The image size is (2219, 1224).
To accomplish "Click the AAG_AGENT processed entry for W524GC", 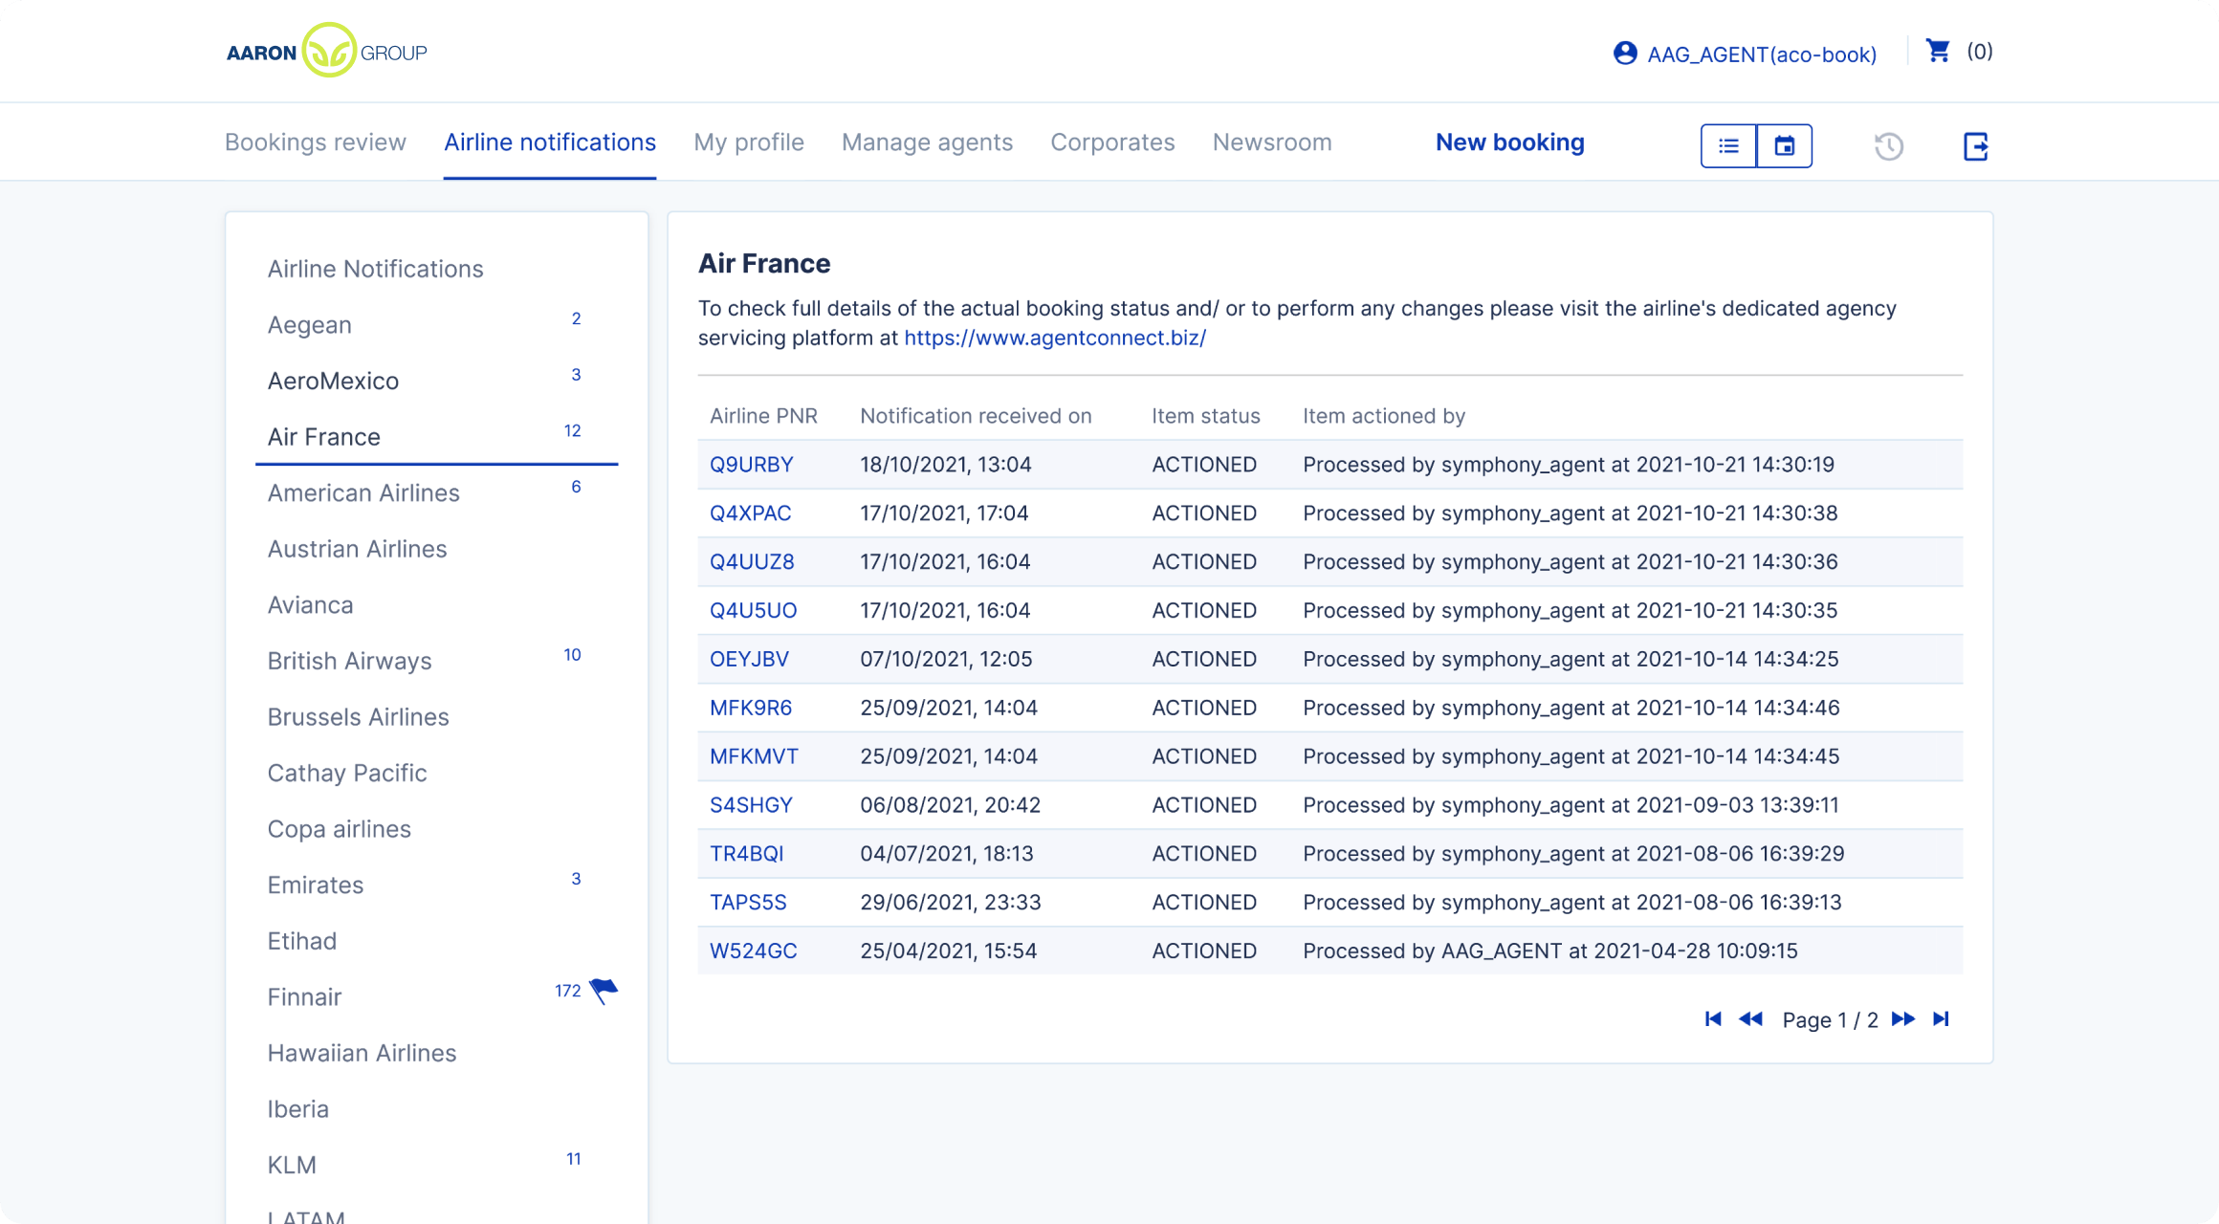I will coord(1549,951).
